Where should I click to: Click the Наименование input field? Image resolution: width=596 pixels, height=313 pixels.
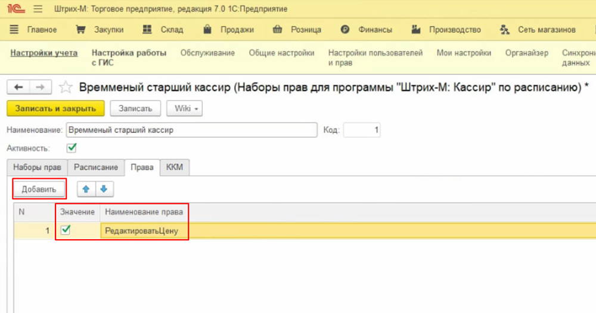click(191, 130)
